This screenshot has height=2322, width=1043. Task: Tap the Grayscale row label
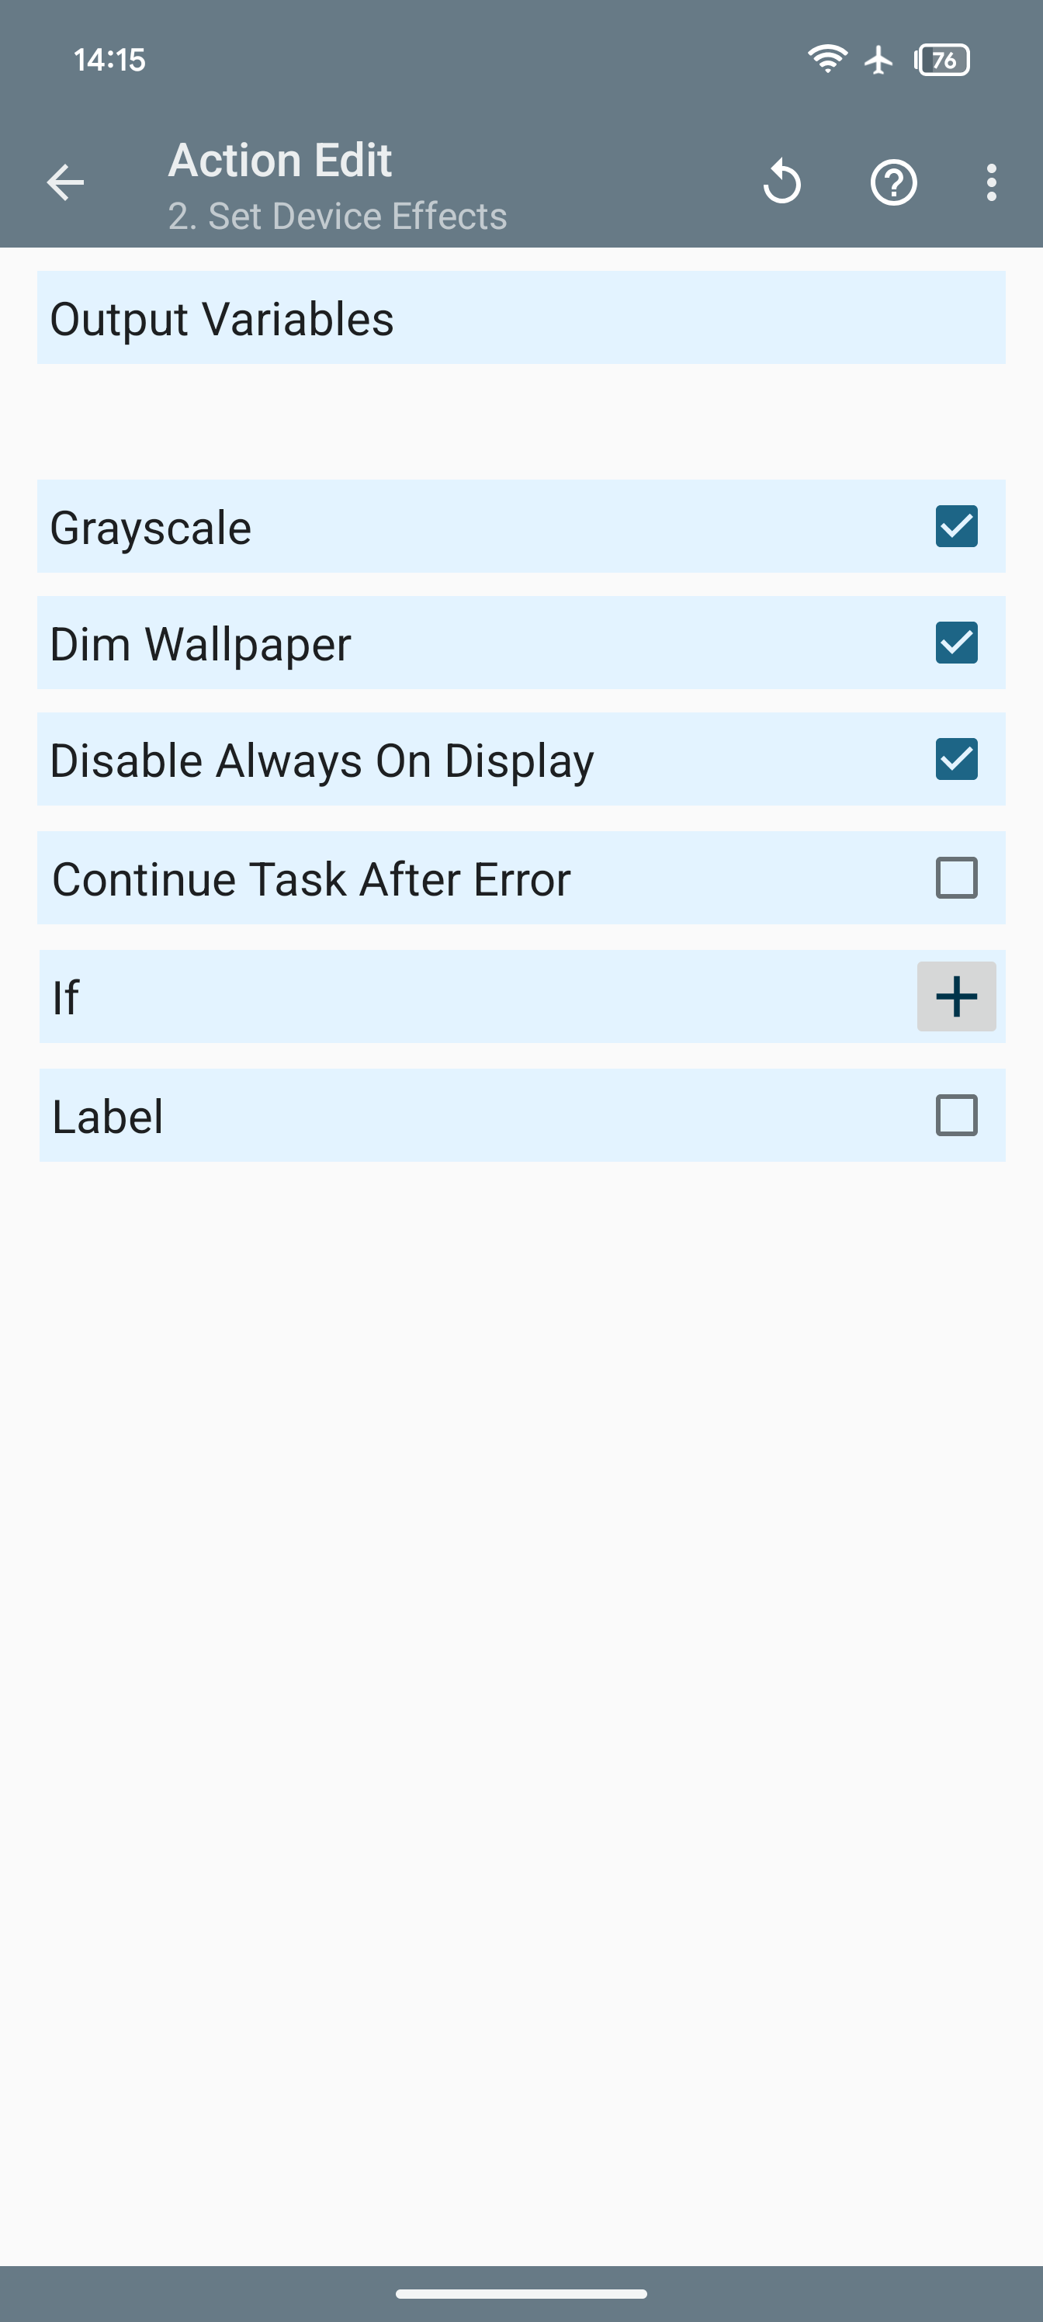[x=151, y=527]
